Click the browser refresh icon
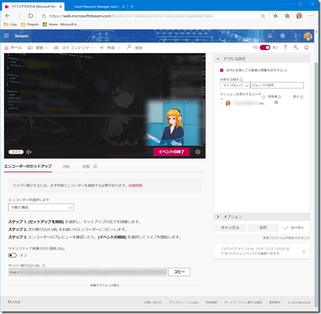Image resolution: width=321 pixels, height=314 pixels. 31,16
